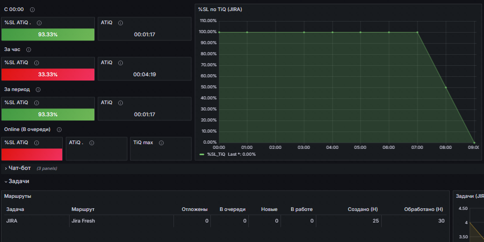
Task: Click the red 33.33% gauge bar
Action: [48, 75]
